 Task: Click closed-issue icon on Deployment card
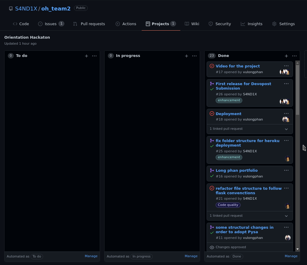click(212, 114)
